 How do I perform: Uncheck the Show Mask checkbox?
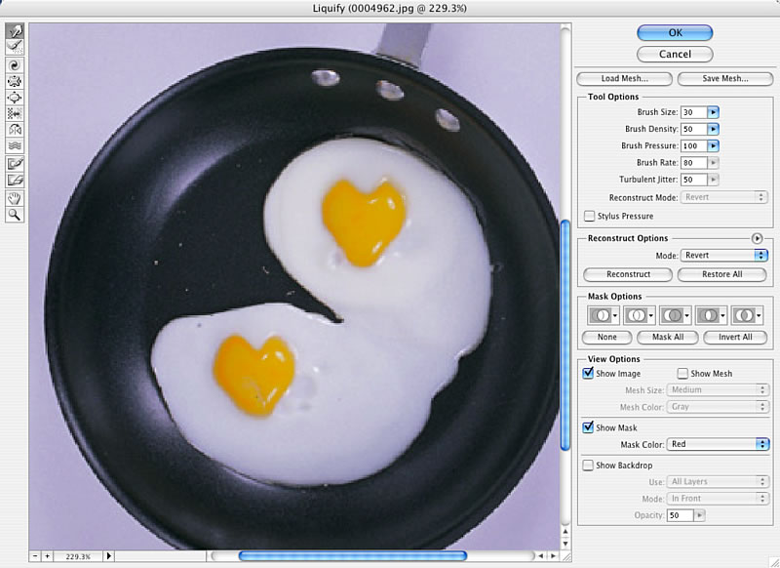[588, 427]
